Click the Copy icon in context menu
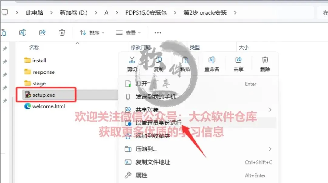 pos(159,60)
